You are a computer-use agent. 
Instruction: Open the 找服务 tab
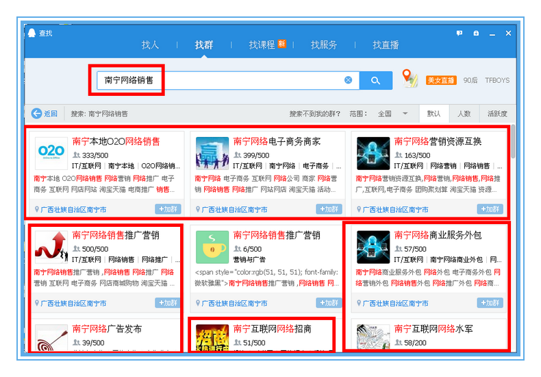(x=324, y=45)
